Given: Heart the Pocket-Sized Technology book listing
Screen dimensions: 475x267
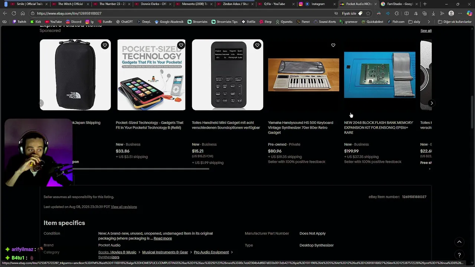Looking at the screenshot, I should coord(181,45).
